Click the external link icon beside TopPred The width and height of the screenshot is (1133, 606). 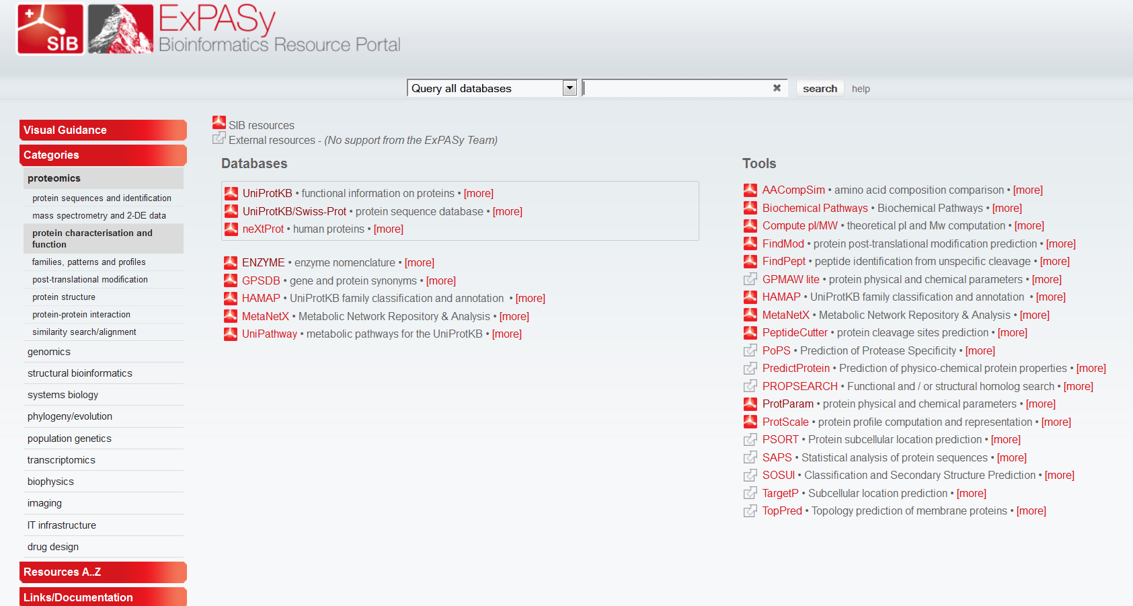point(750,510)
